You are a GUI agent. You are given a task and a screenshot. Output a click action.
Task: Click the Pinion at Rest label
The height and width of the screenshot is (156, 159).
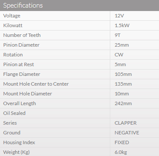click(19, 64)
